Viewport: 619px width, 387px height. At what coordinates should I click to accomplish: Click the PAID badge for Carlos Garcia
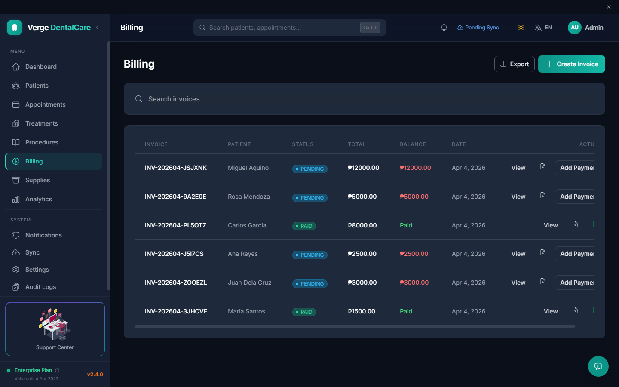(x=304, y=226)
